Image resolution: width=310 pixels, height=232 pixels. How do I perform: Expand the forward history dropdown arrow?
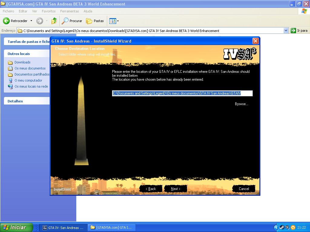[47, 21]
